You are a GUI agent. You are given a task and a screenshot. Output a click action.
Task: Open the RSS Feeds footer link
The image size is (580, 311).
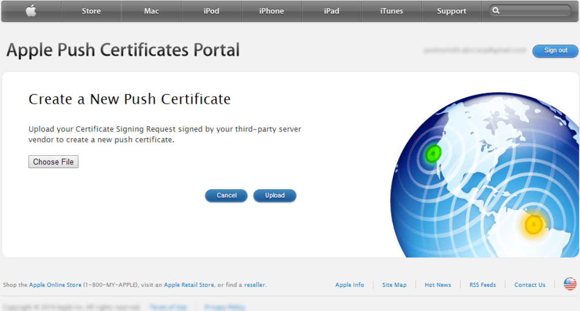pos(482,285)
